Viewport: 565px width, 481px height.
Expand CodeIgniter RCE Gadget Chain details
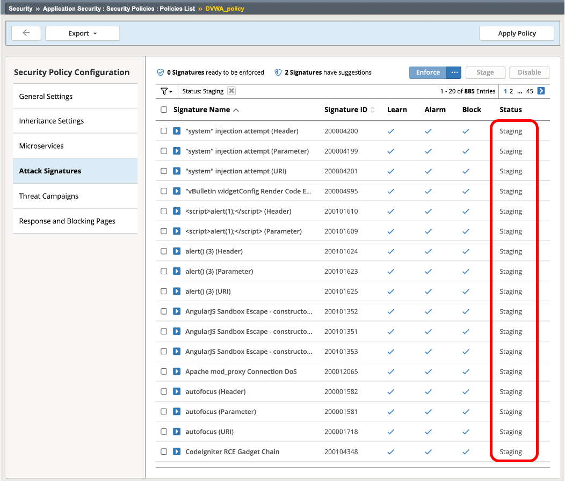click(177, 451)
